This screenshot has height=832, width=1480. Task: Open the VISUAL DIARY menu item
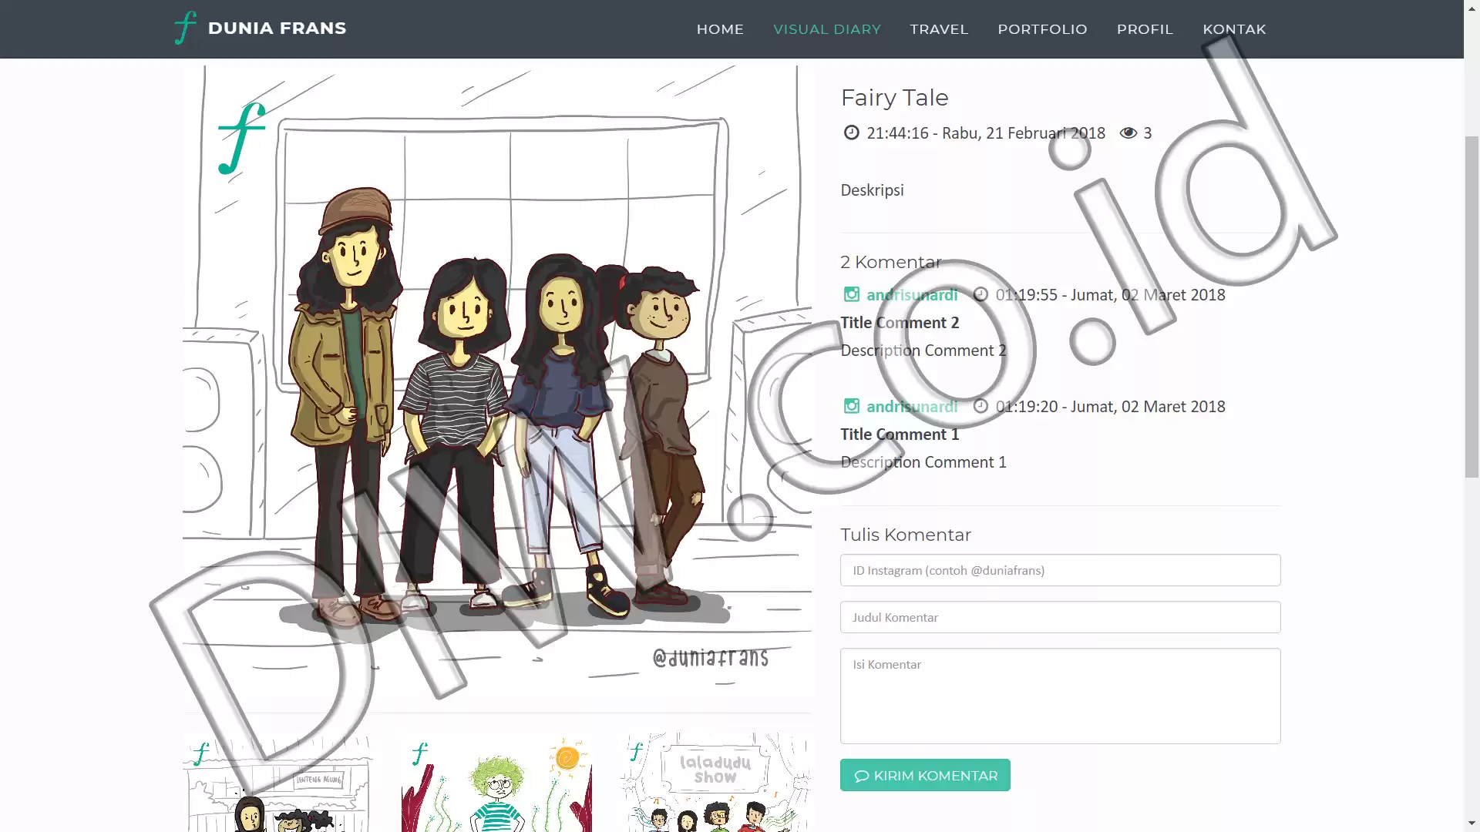tap(826, 29)
